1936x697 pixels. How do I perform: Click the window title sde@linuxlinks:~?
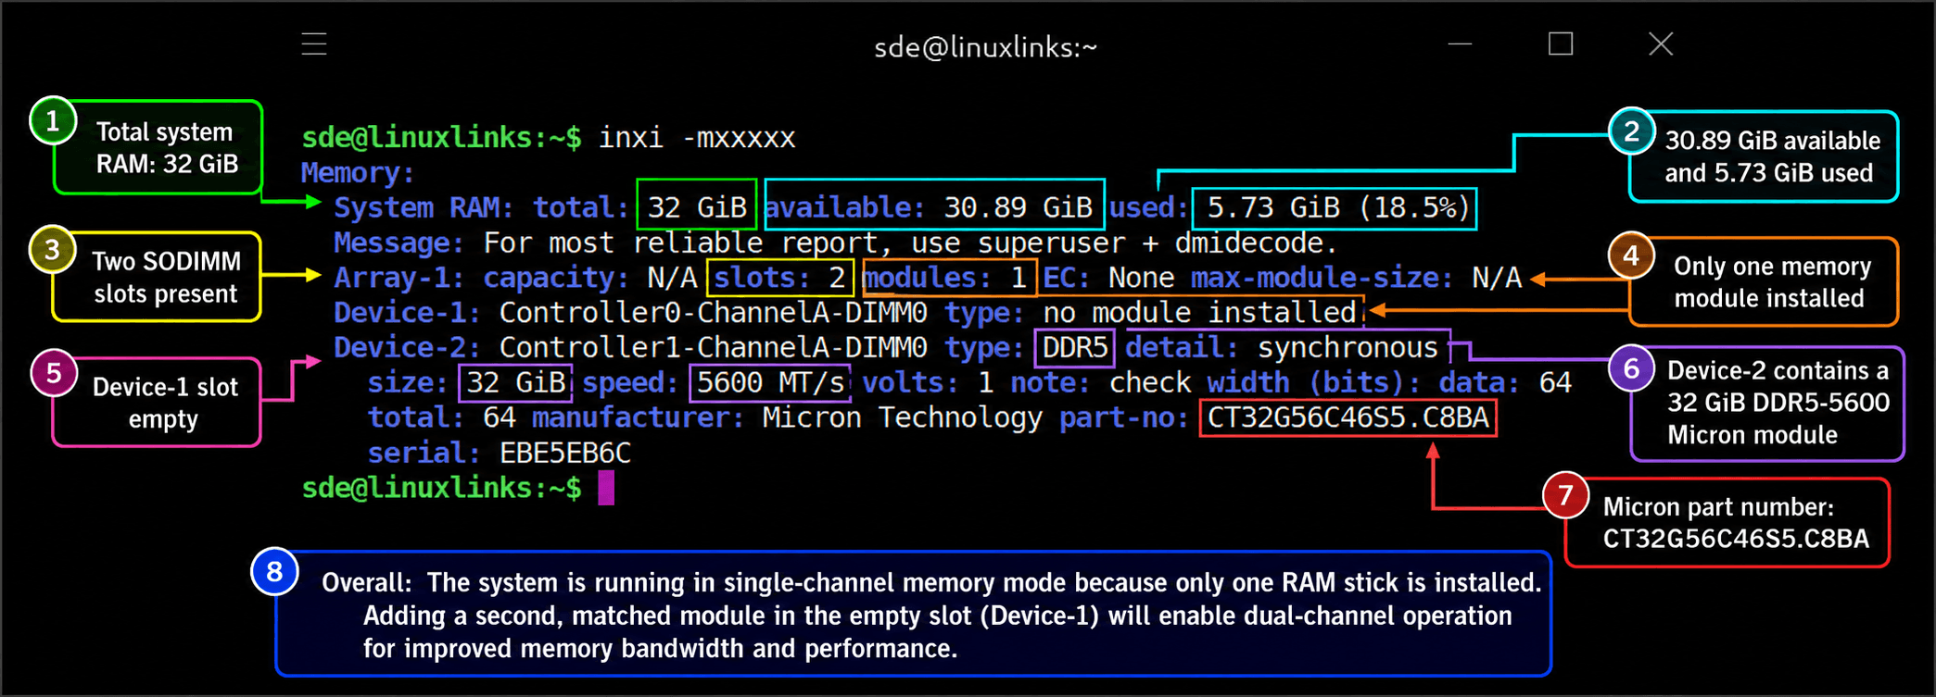click(985, 47)
